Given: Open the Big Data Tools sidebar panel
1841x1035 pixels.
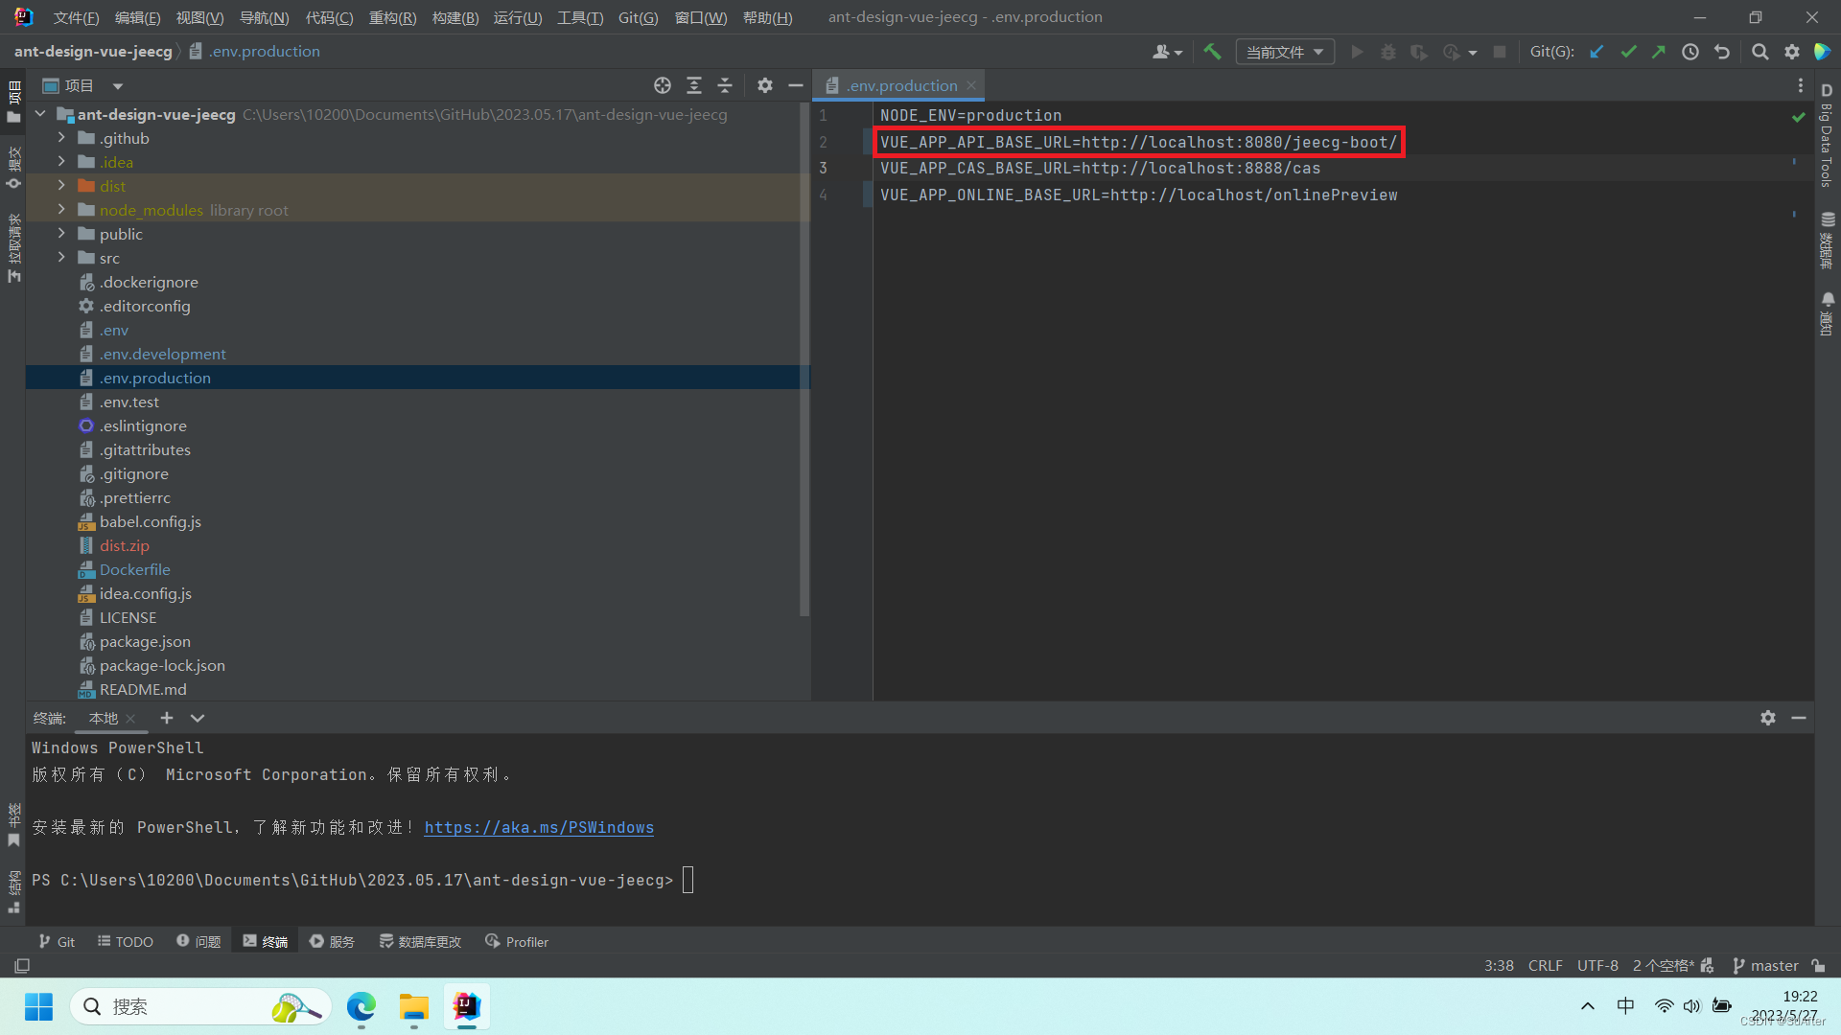Looking at the screenshot, I should [x=1827, y=144].
